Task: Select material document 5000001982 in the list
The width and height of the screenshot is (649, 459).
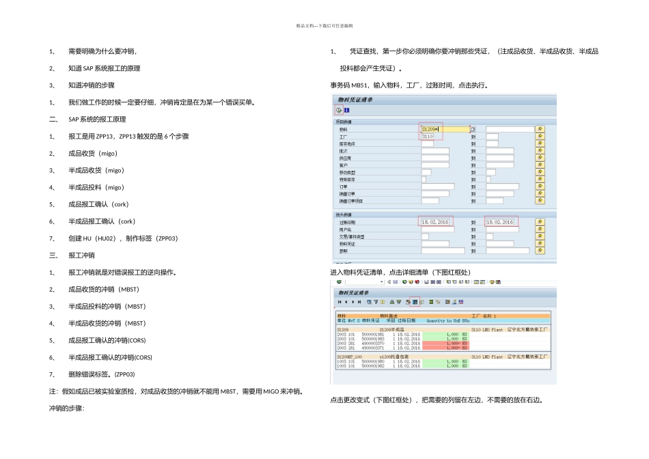Action: click(373, 366)
